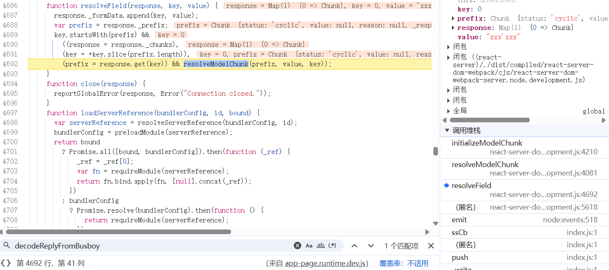The width and height of the screenshot is (609, 270).
Task: Open app-page.runtime.dev.js source link
Action: [x=325, y=263]
